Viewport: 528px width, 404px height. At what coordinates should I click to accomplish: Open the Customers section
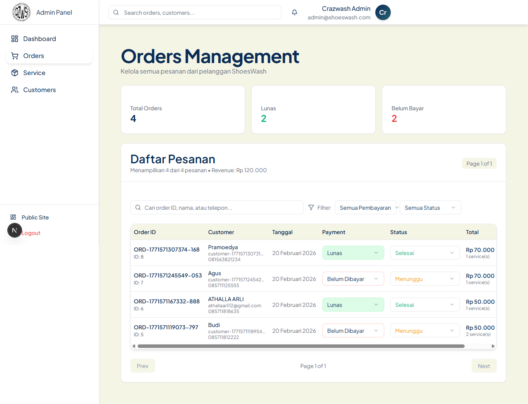(49, 90)
